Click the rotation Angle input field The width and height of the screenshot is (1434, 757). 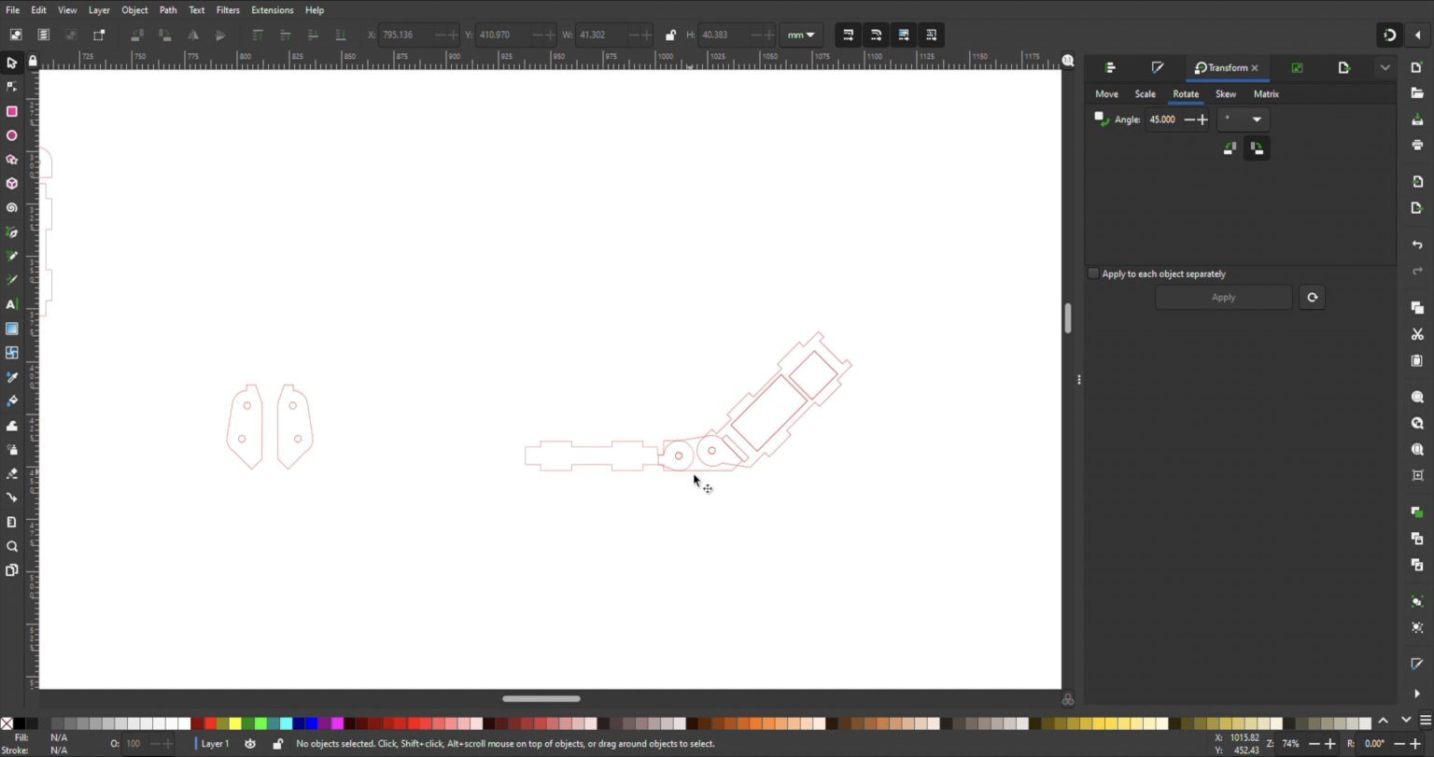coord(1163,119)
